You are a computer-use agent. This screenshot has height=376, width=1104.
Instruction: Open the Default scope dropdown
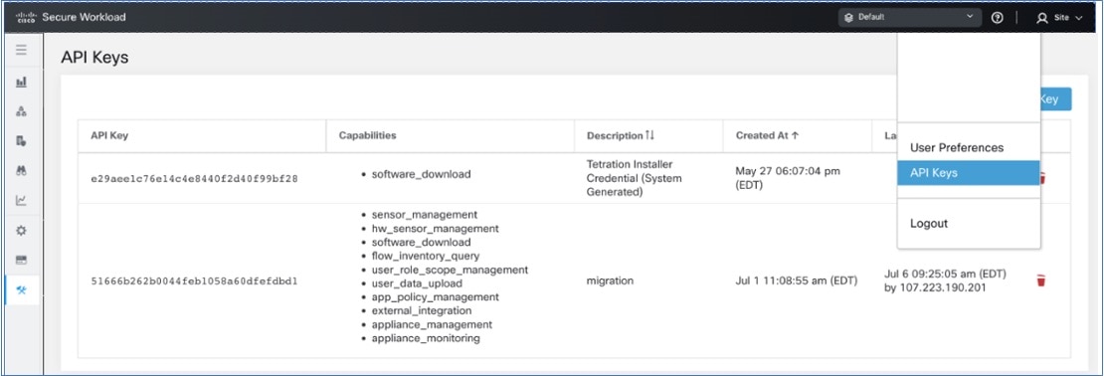(x=909, y=18)
